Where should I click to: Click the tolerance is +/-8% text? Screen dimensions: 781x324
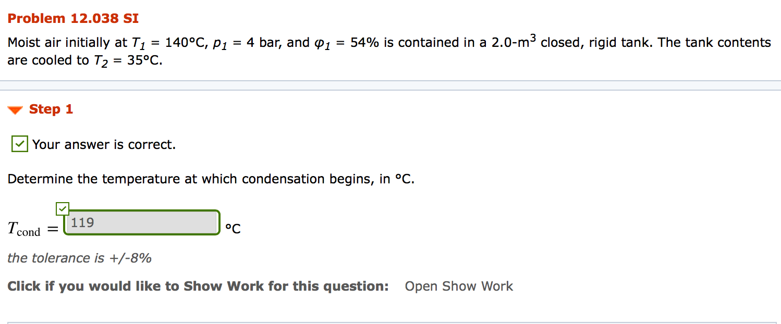coord(79,258)
